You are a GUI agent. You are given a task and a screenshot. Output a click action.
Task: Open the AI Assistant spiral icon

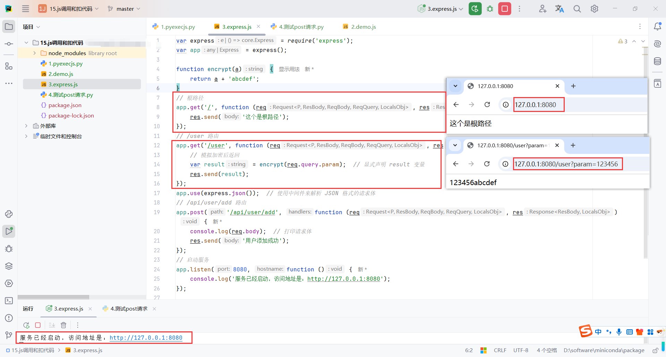(x=657, y=44)
